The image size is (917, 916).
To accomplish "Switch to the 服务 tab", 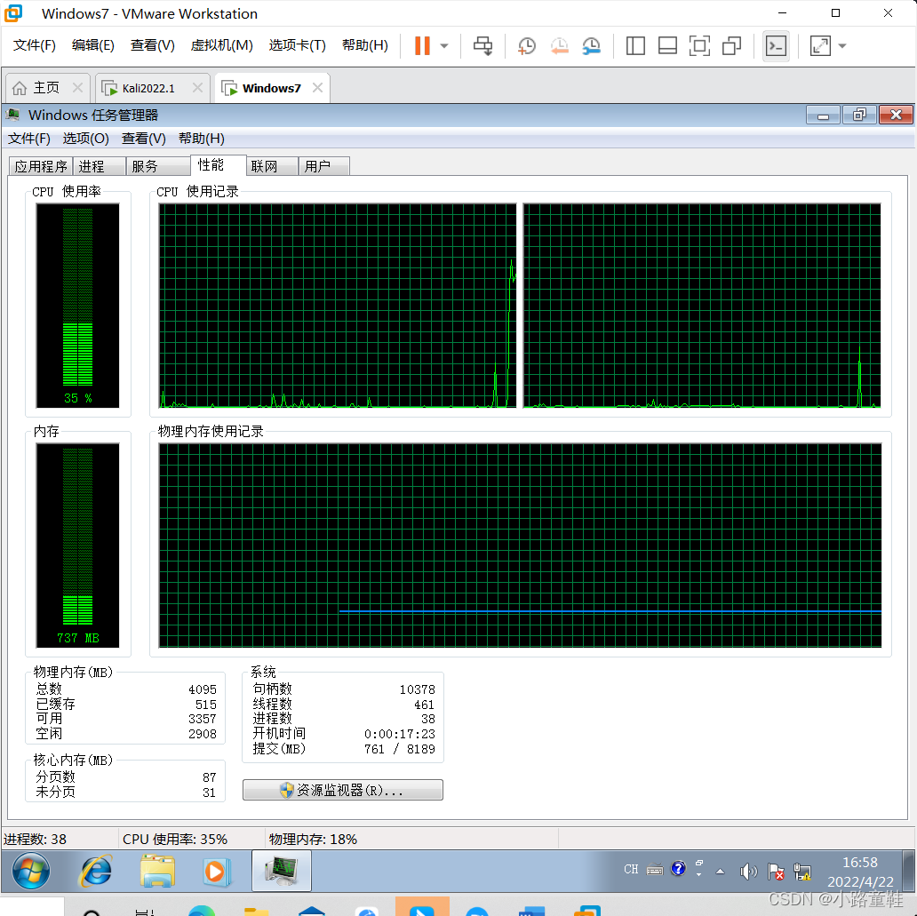I will click(158, 166).
